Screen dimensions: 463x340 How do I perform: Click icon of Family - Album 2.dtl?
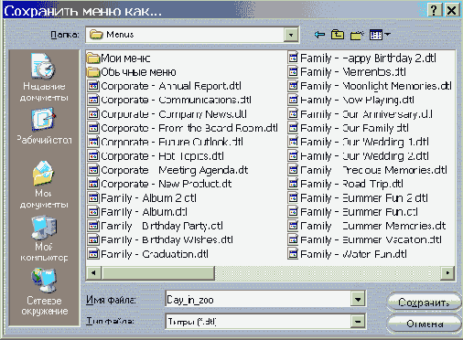pyautogui.click(x=93, y=198)
